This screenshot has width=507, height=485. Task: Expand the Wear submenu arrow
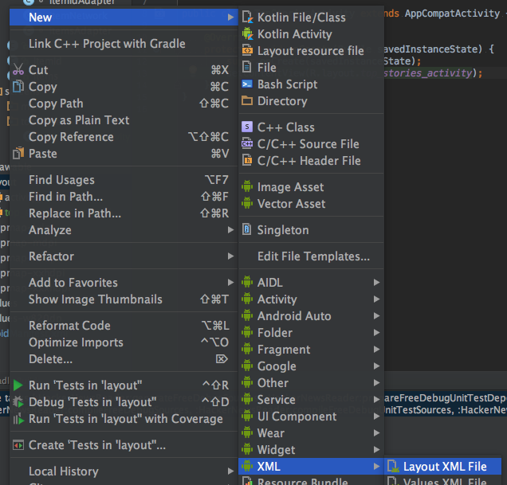pos(376,433)
